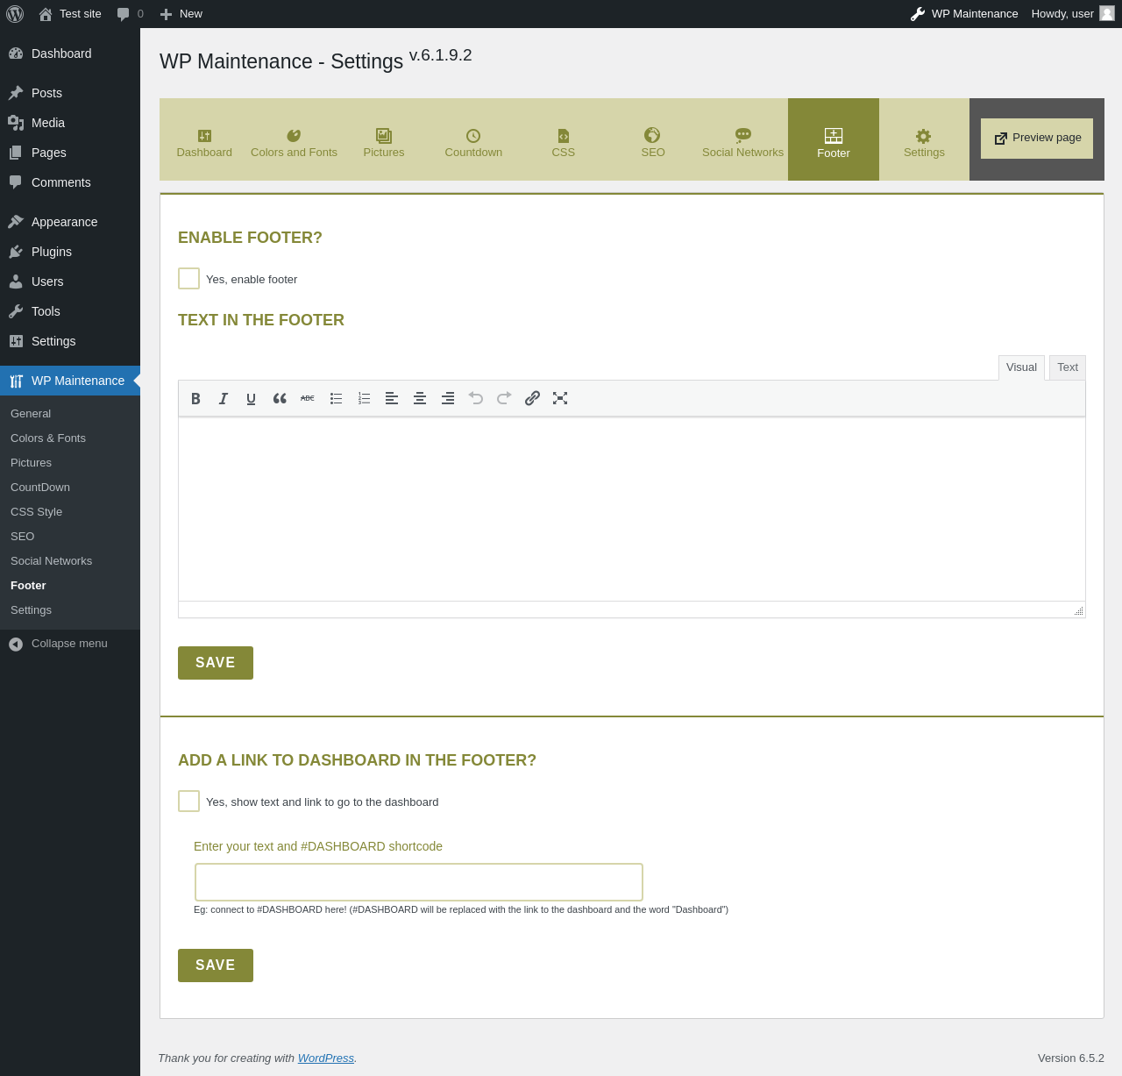The width and height of the screenshot is (1122, 1076).
Task: Redo last edit in editor
Action: coord(504,398)
